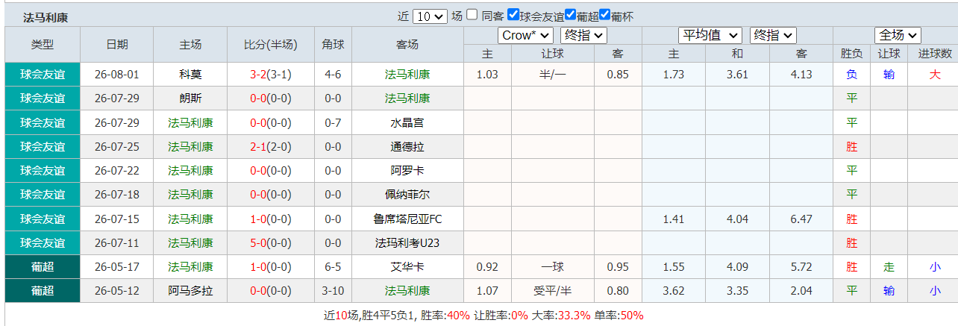The height and width of the screenshot is (326, 958).
Task: Click the 4.13 away odds value
Action: (801, 74)
